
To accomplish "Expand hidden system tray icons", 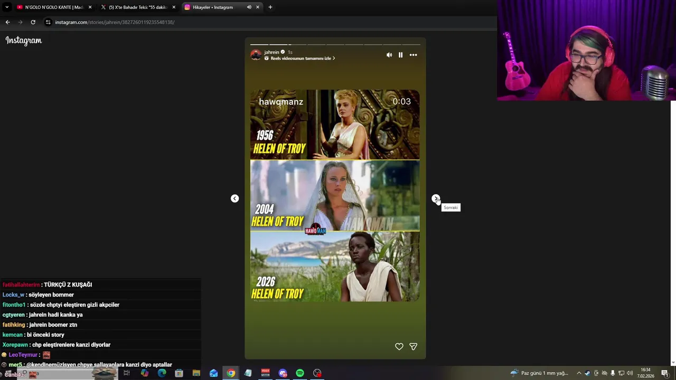I will coord(579,373).
